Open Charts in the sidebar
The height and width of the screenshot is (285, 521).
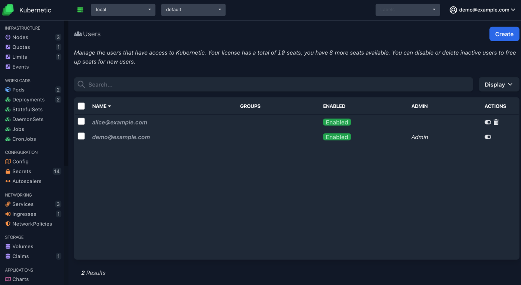20,279
